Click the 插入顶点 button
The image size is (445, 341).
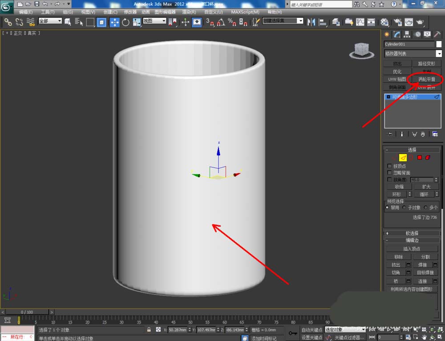[x=411, y=249]
